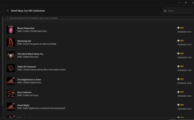Open the Warming Up! achievement icon

11,42
